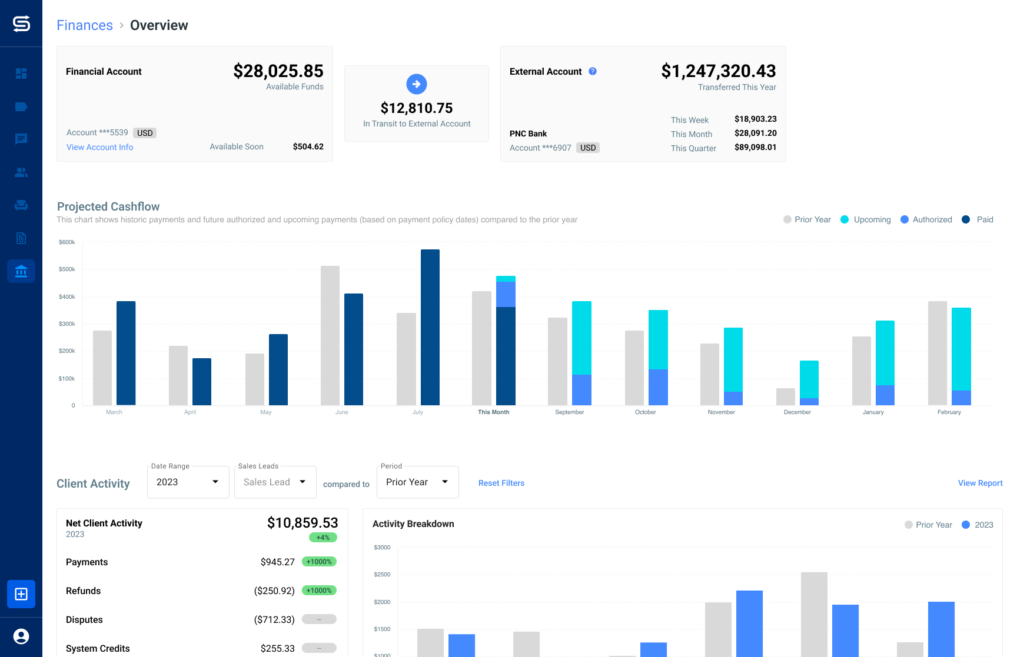Toggle the Authorized series in cashflow legend
Viewport: 1017px width, 657px height.
(926, 219)
